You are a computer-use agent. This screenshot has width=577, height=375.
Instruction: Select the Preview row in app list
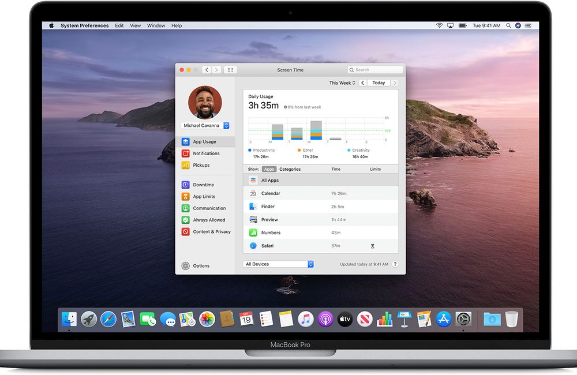321,219
